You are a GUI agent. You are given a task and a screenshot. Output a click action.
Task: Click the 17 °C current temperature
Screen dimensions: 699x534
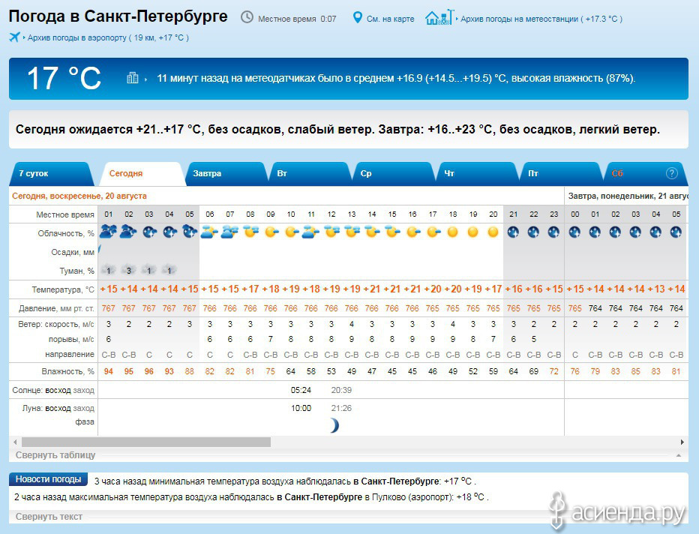pos(64,79)
